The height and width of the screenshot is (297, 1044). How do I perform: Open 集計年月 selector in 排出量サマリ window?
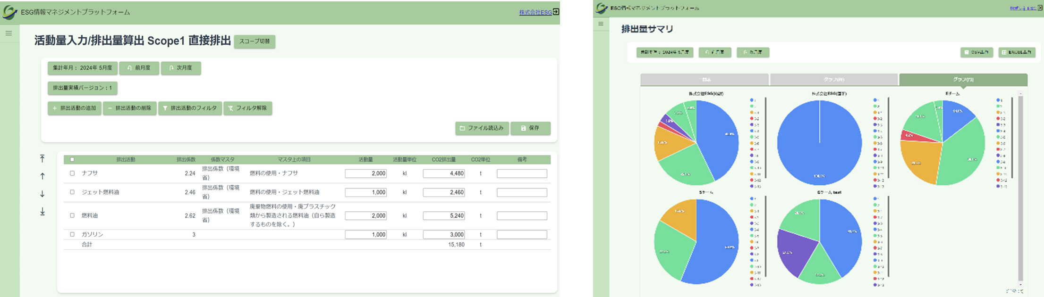[665, 52]
